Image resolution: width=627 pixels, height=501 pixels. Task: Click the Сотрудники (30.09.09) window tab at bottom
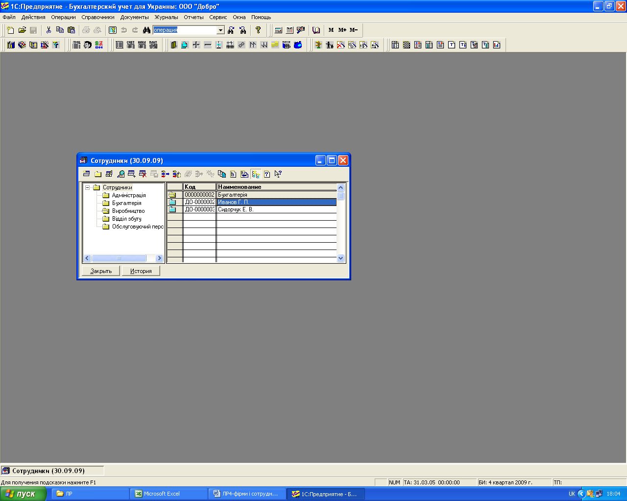pos(52,471)
